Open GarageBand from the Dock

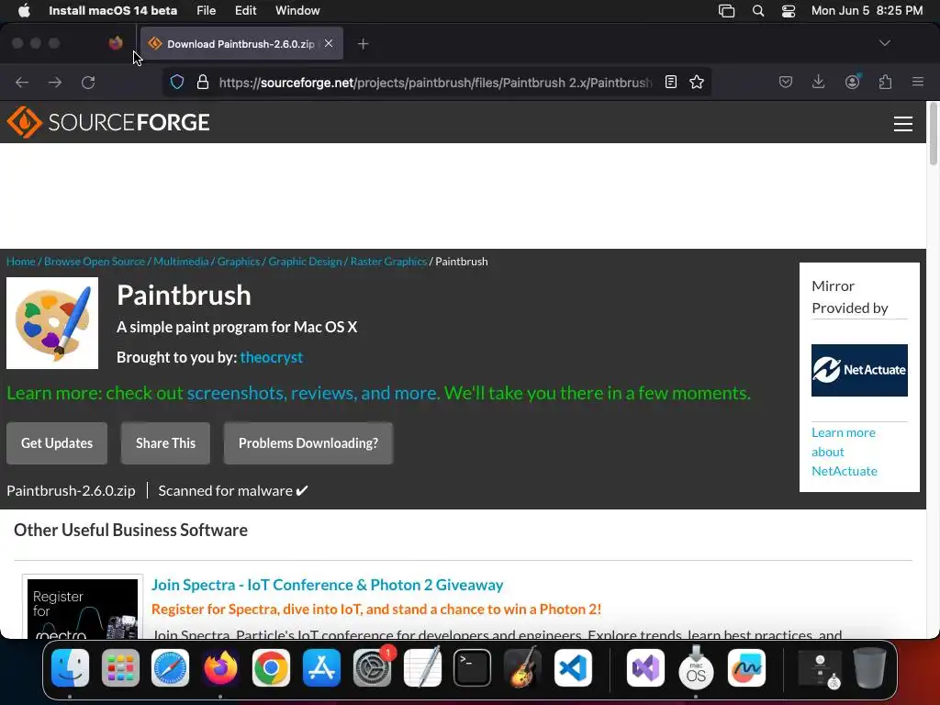[522, 667]
